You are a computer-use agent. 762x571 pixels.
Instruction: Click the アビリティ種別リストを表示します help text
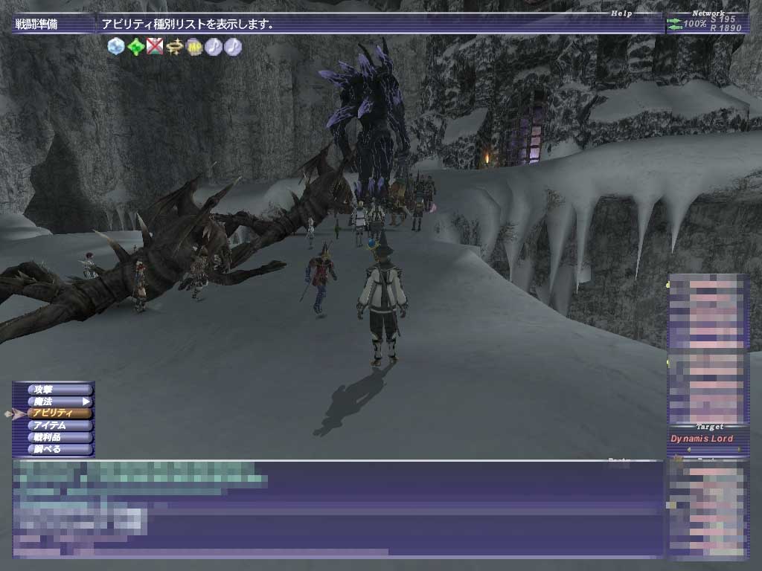coord(187,25)
